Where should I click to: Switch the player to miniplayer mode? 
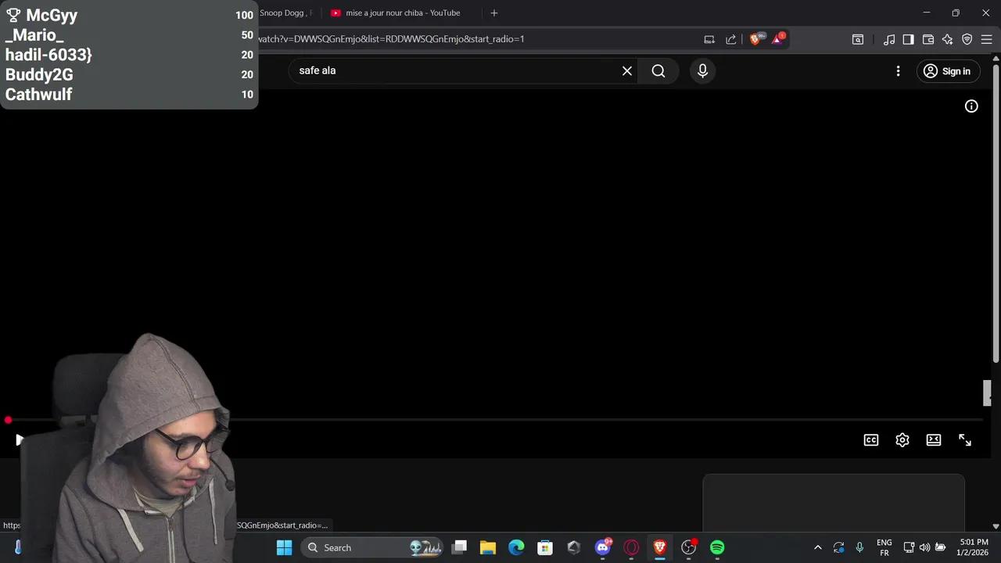tap(934, 439)
